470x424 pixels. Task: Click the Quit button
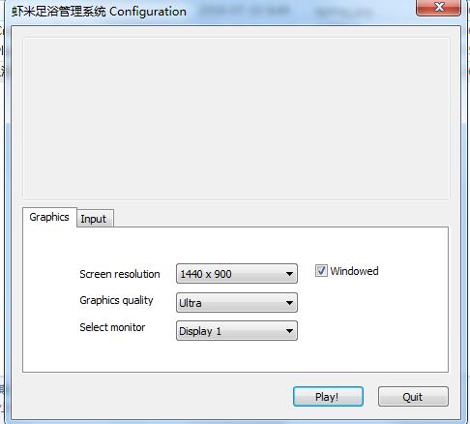coord(413,397)
